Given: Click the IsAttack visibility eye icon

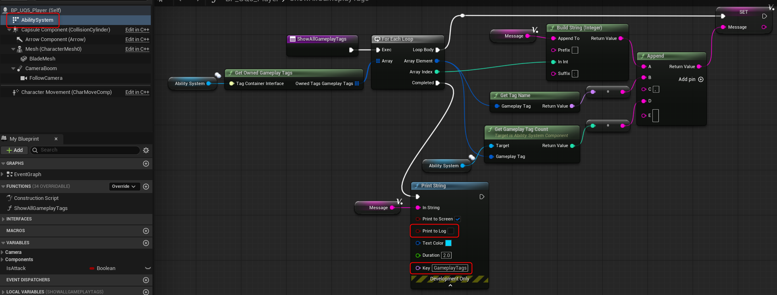Looking at the screenshot, I should coord(148,268).
